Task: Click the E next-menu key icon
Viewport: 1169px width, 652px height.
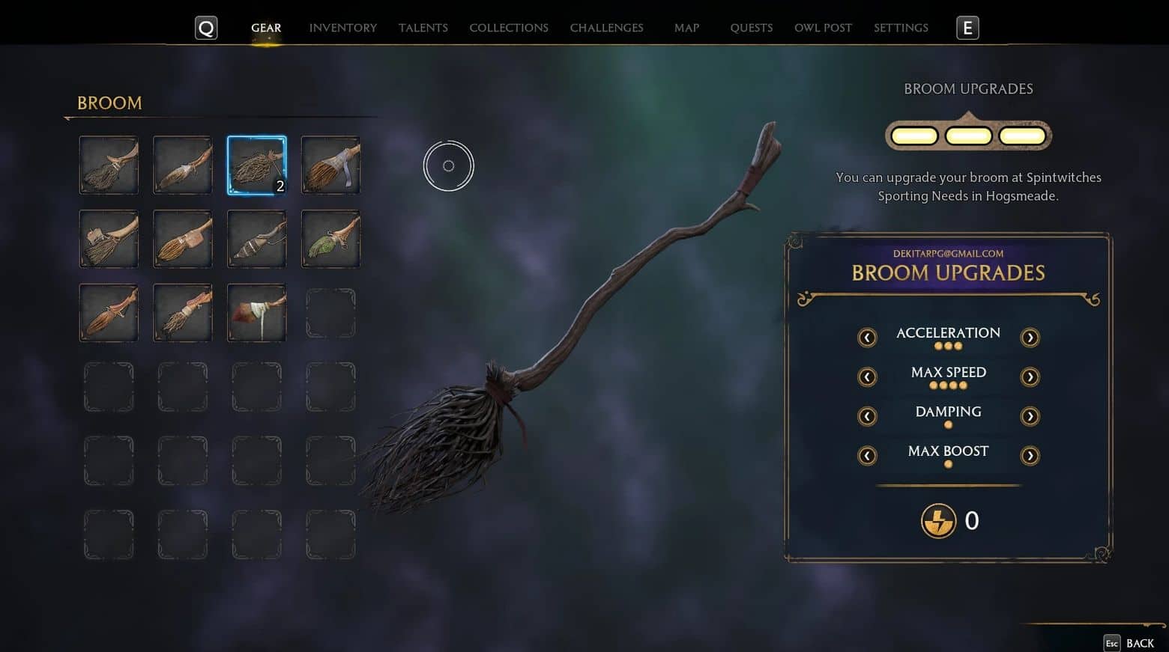Action: (x=967, y=28)
